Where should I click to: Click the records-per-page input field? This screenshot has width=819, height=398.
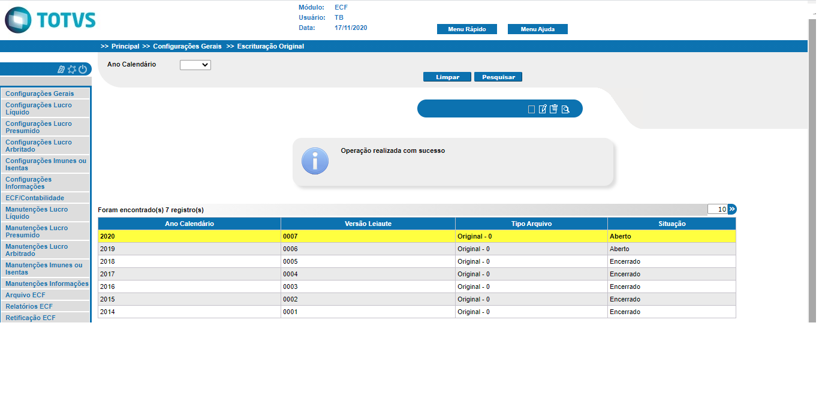tap(717, 209)
